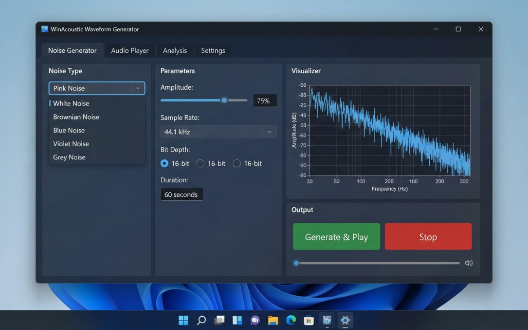Click the Pink Noise combo box text
The width and height of the screenshot is (528, 330).
(69, 88)
